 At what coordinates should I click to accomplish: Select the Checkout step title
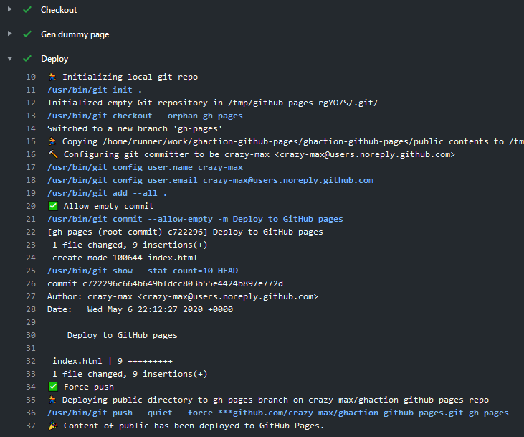click(59, 10)
